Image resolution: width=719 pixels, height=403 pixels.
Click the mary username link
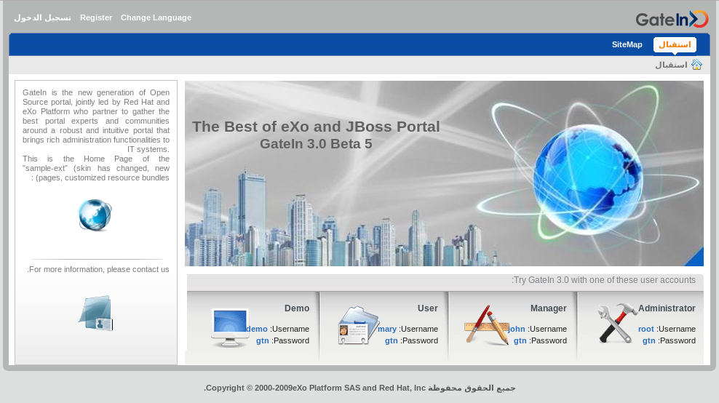387,329
